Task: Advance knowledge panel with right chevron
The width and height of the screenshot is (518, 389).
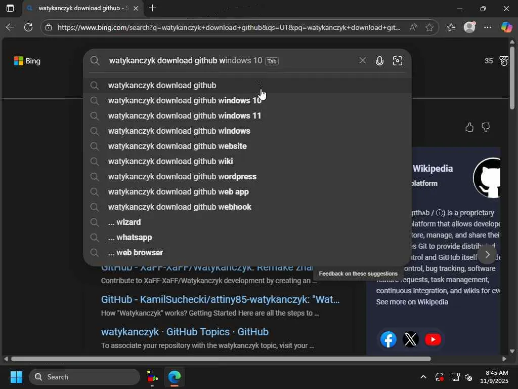Action: (487, 255)
